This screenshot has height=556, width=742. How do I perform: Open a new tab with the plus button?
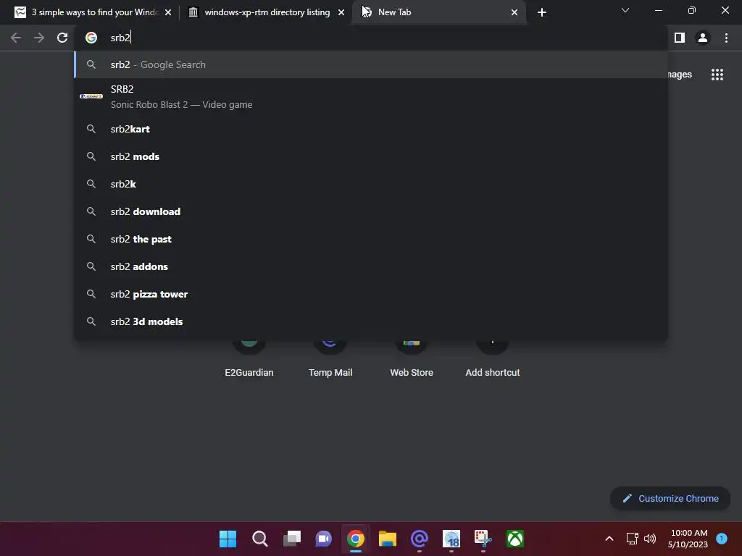542,12
